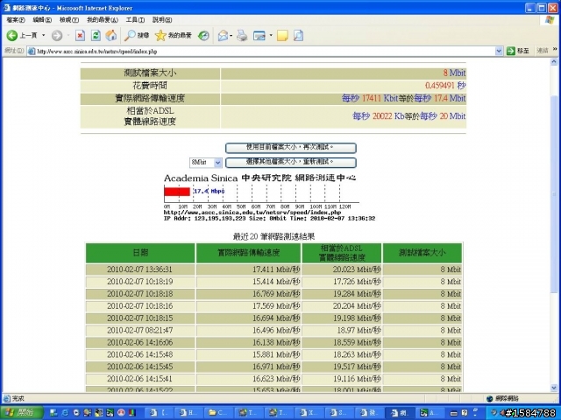Click the 測試檔案大小 green column header
This screenshot has width=561, height=420.
click(423, 253)
